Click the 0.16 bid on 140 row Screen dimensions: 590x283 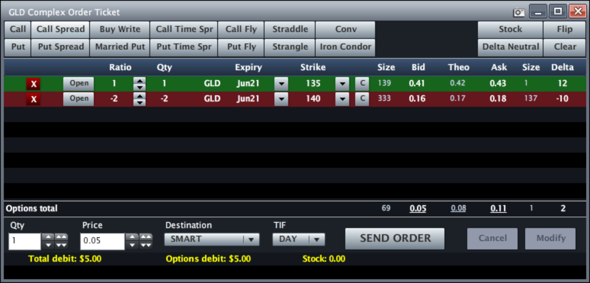click(417, 99)
